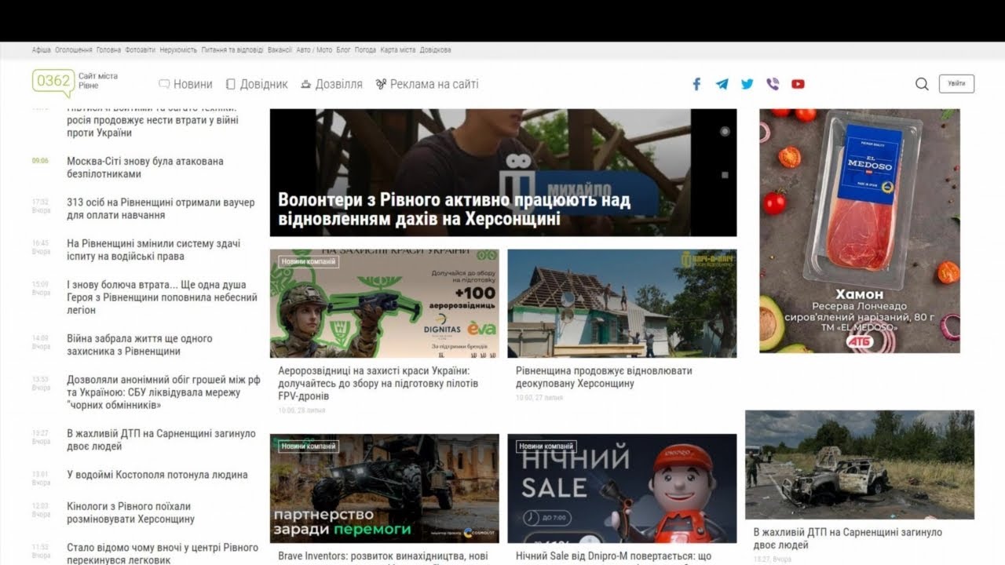Go to Оголошення in the top bar
The image size is (1005, 565).
coord(74,50)
